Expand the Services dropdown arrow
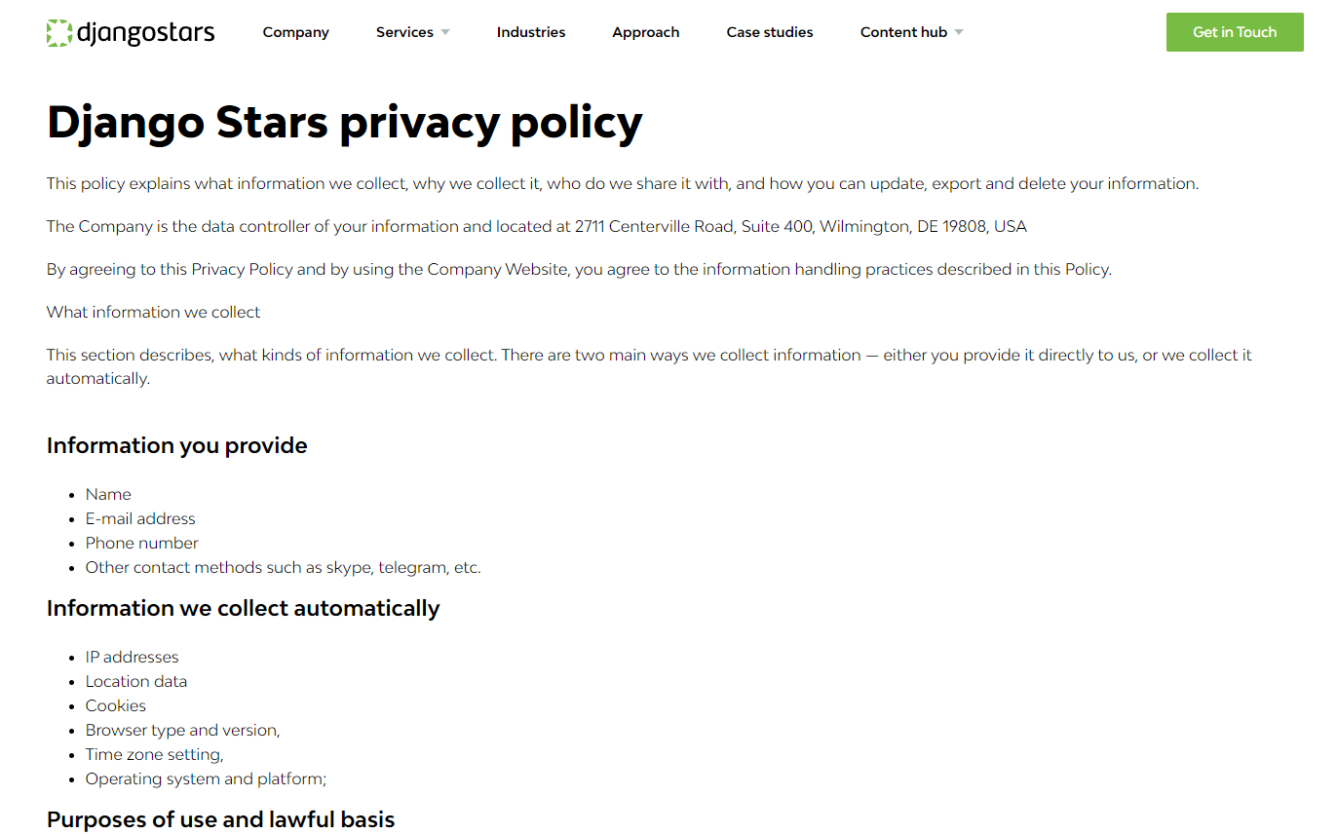1337x834 pixels. pyautogui.click(x=445, y=32)
